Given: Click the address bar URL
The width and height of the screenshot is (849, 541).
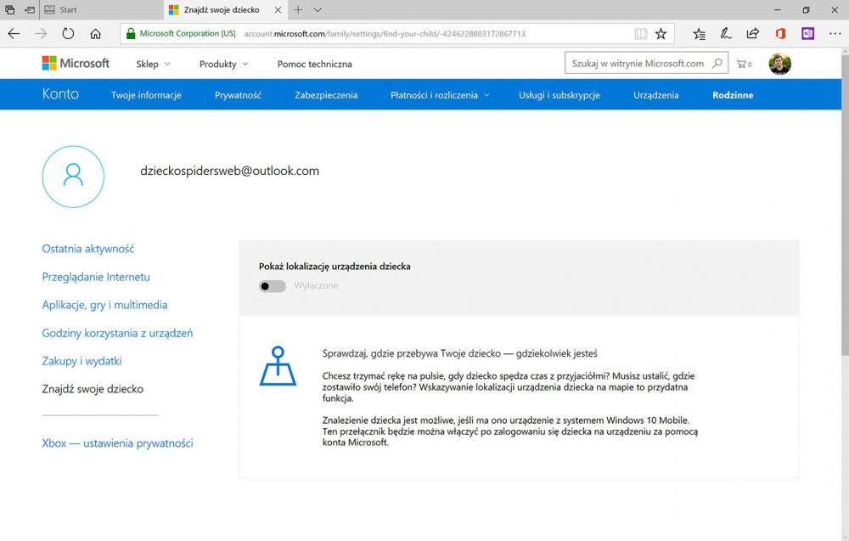Looking at the screenshot, I should [x=385, y=34].
